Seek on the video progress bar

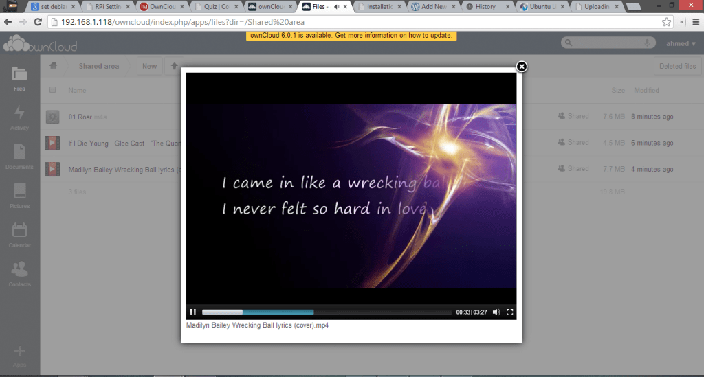[327, 312]
